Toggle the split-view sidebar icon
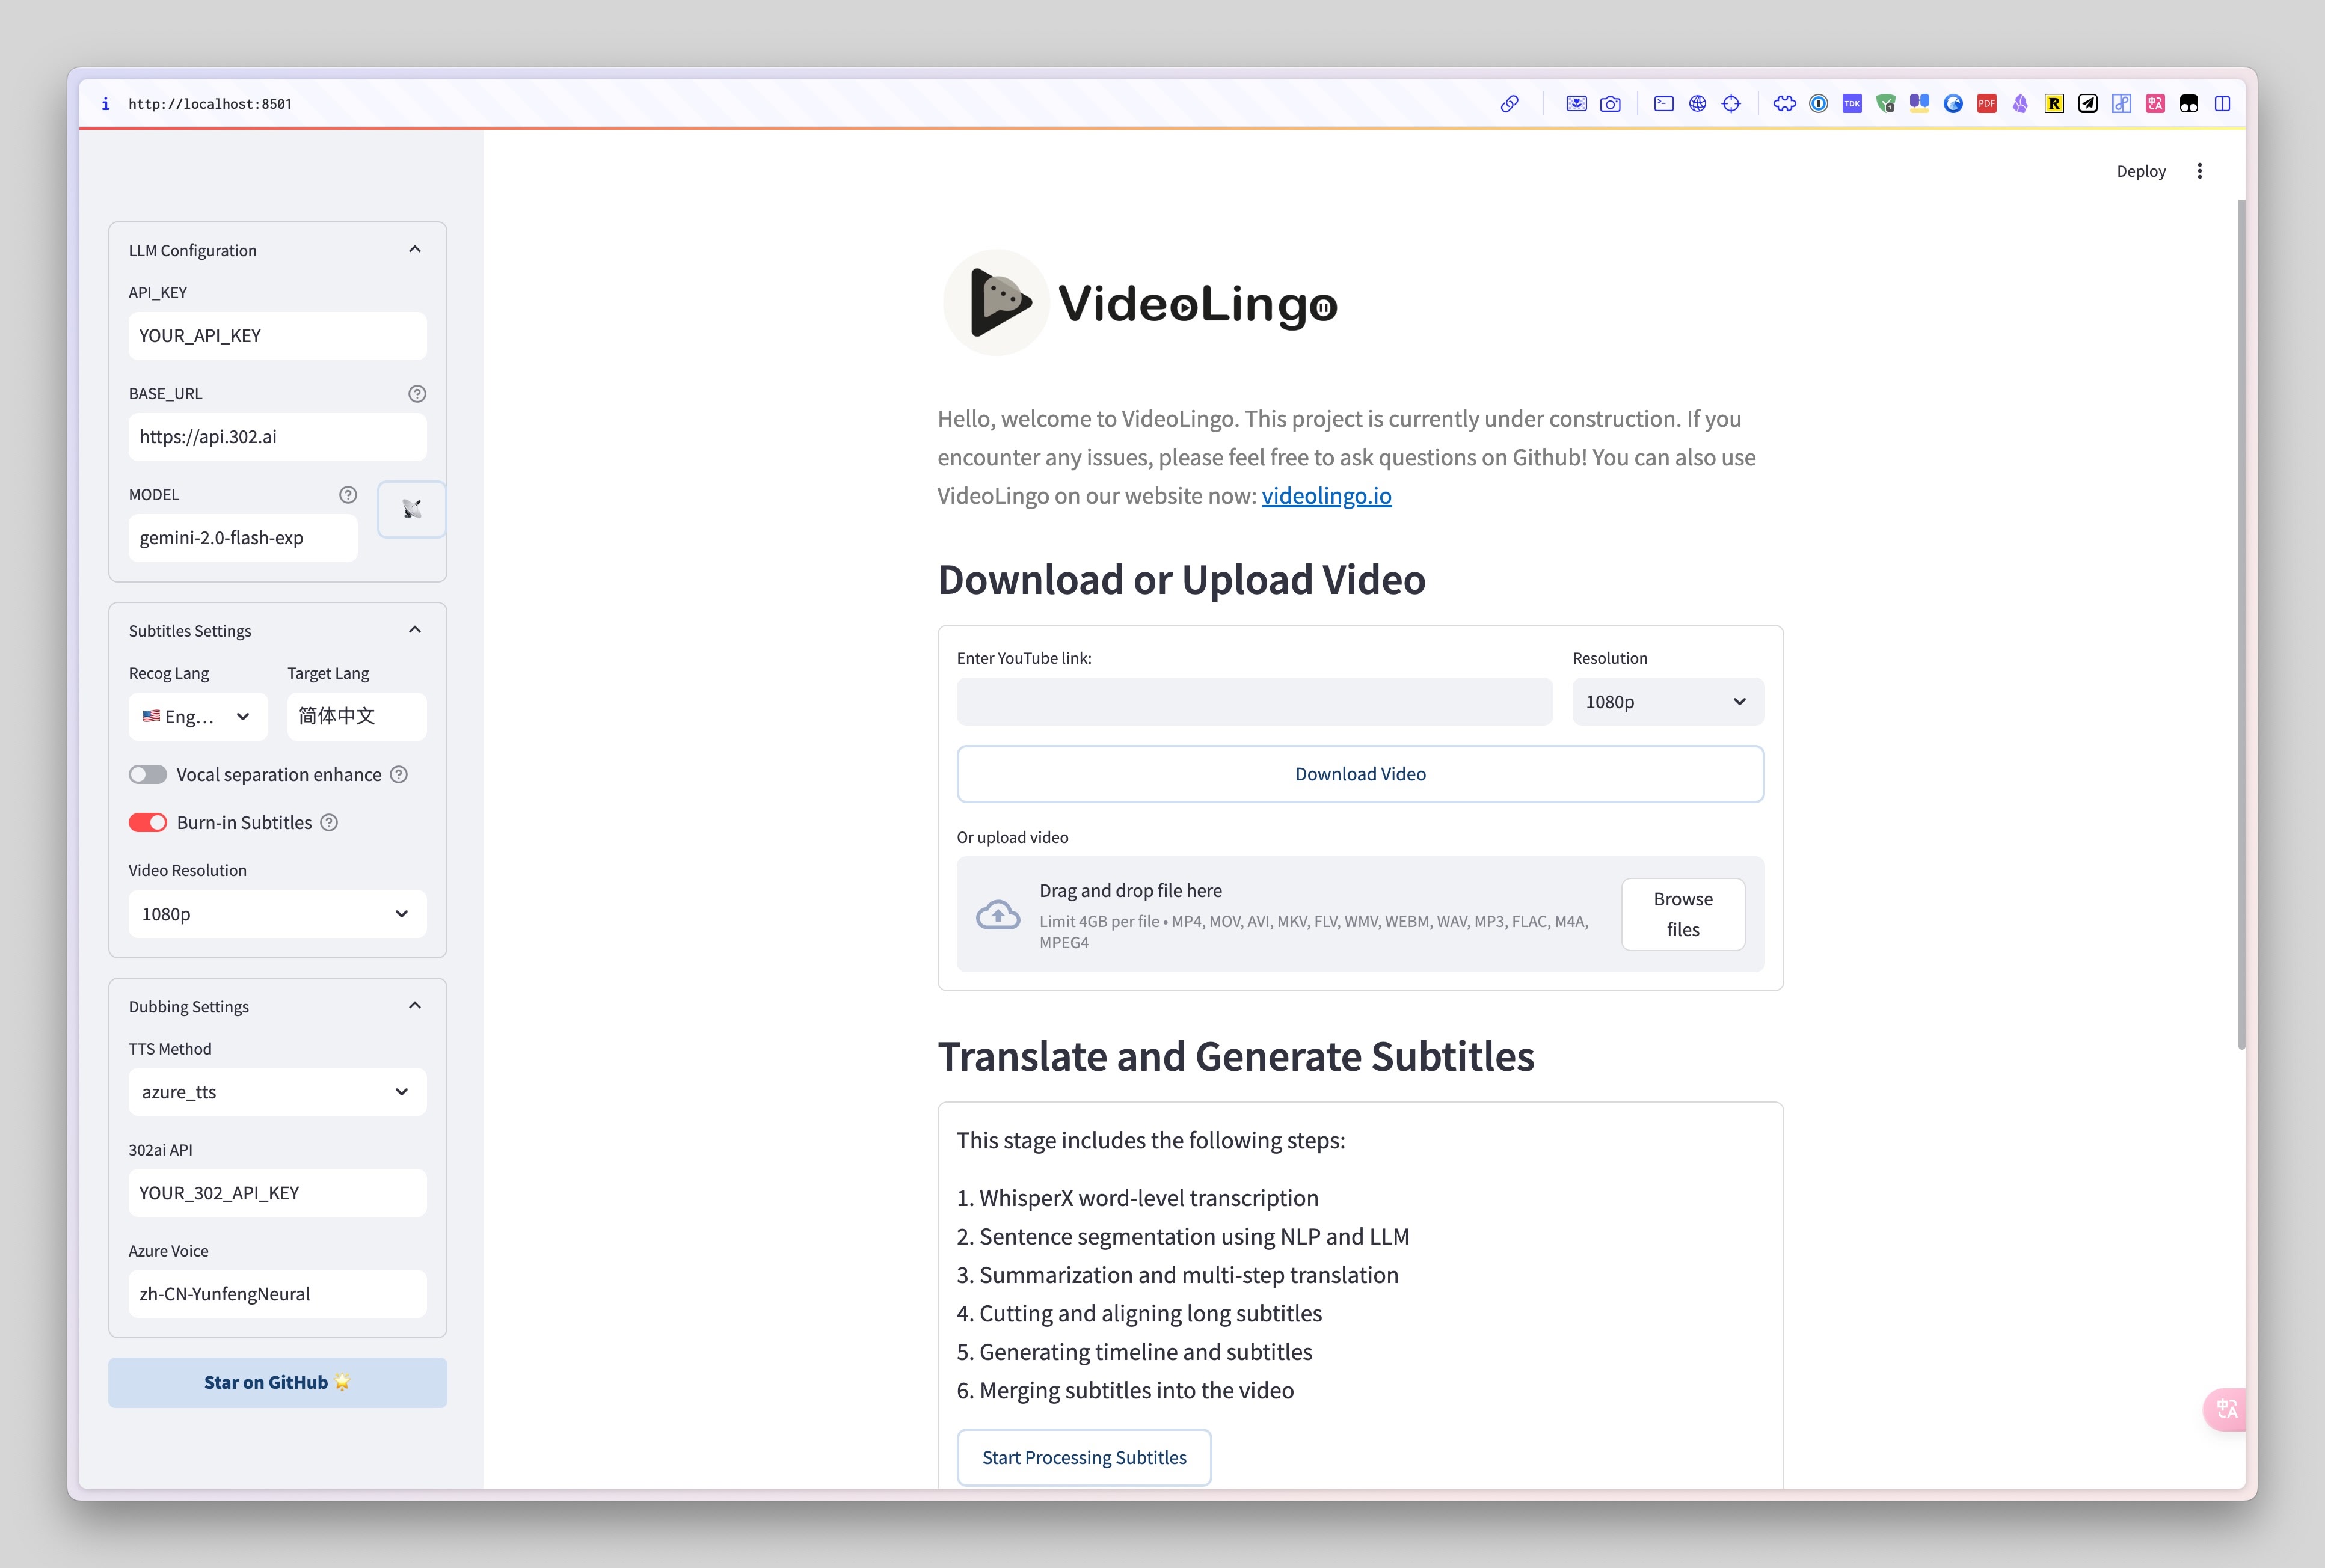2325x1568 pixels. click(2222, 103)
